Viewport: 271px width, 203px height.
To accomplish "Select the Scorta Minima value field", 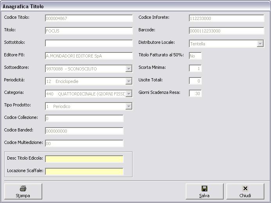I will click(195, 68).
